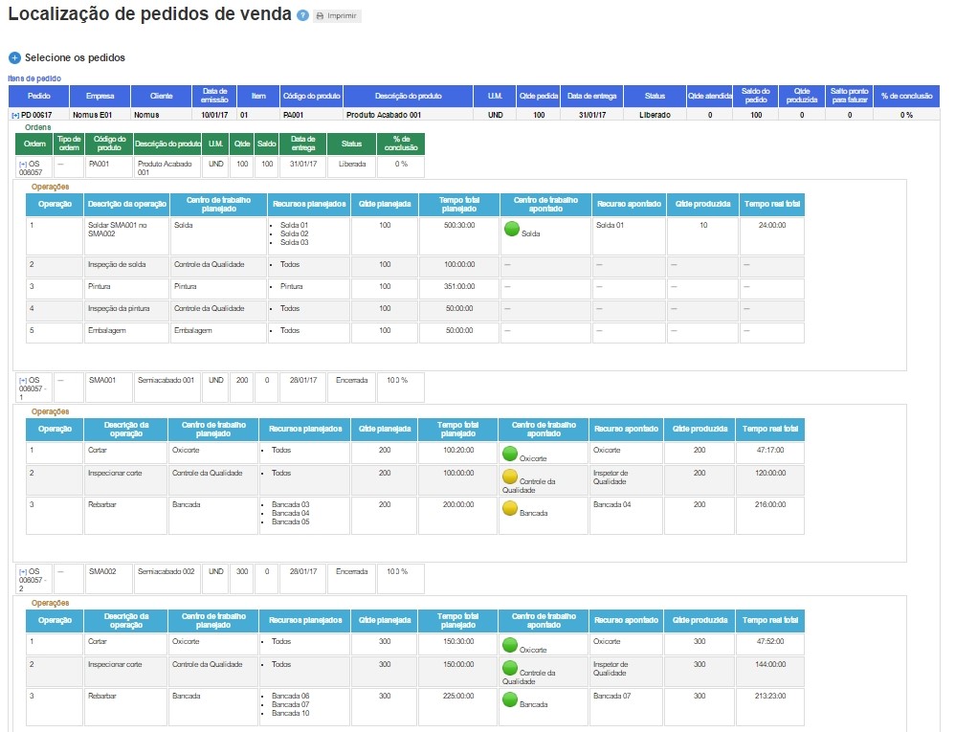Click green Bancada status icon in Bancada 07 row
Screen dimensions: 955x732
click(x=509, y=699)
